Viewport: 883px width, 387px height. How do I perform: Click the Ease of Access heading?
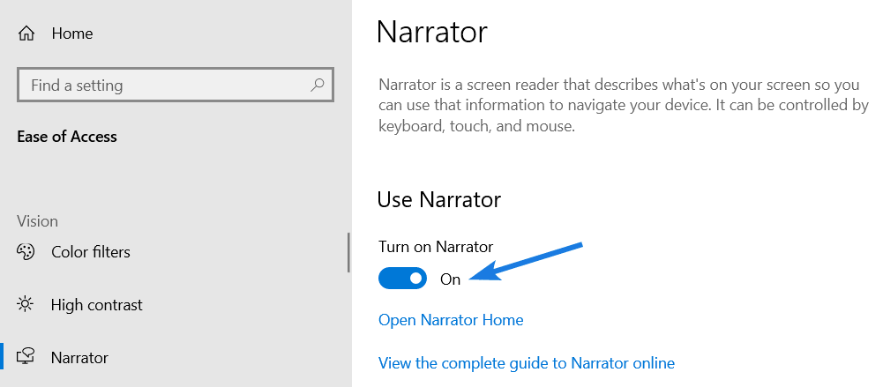pyautogui.click(x=67, y=137)
